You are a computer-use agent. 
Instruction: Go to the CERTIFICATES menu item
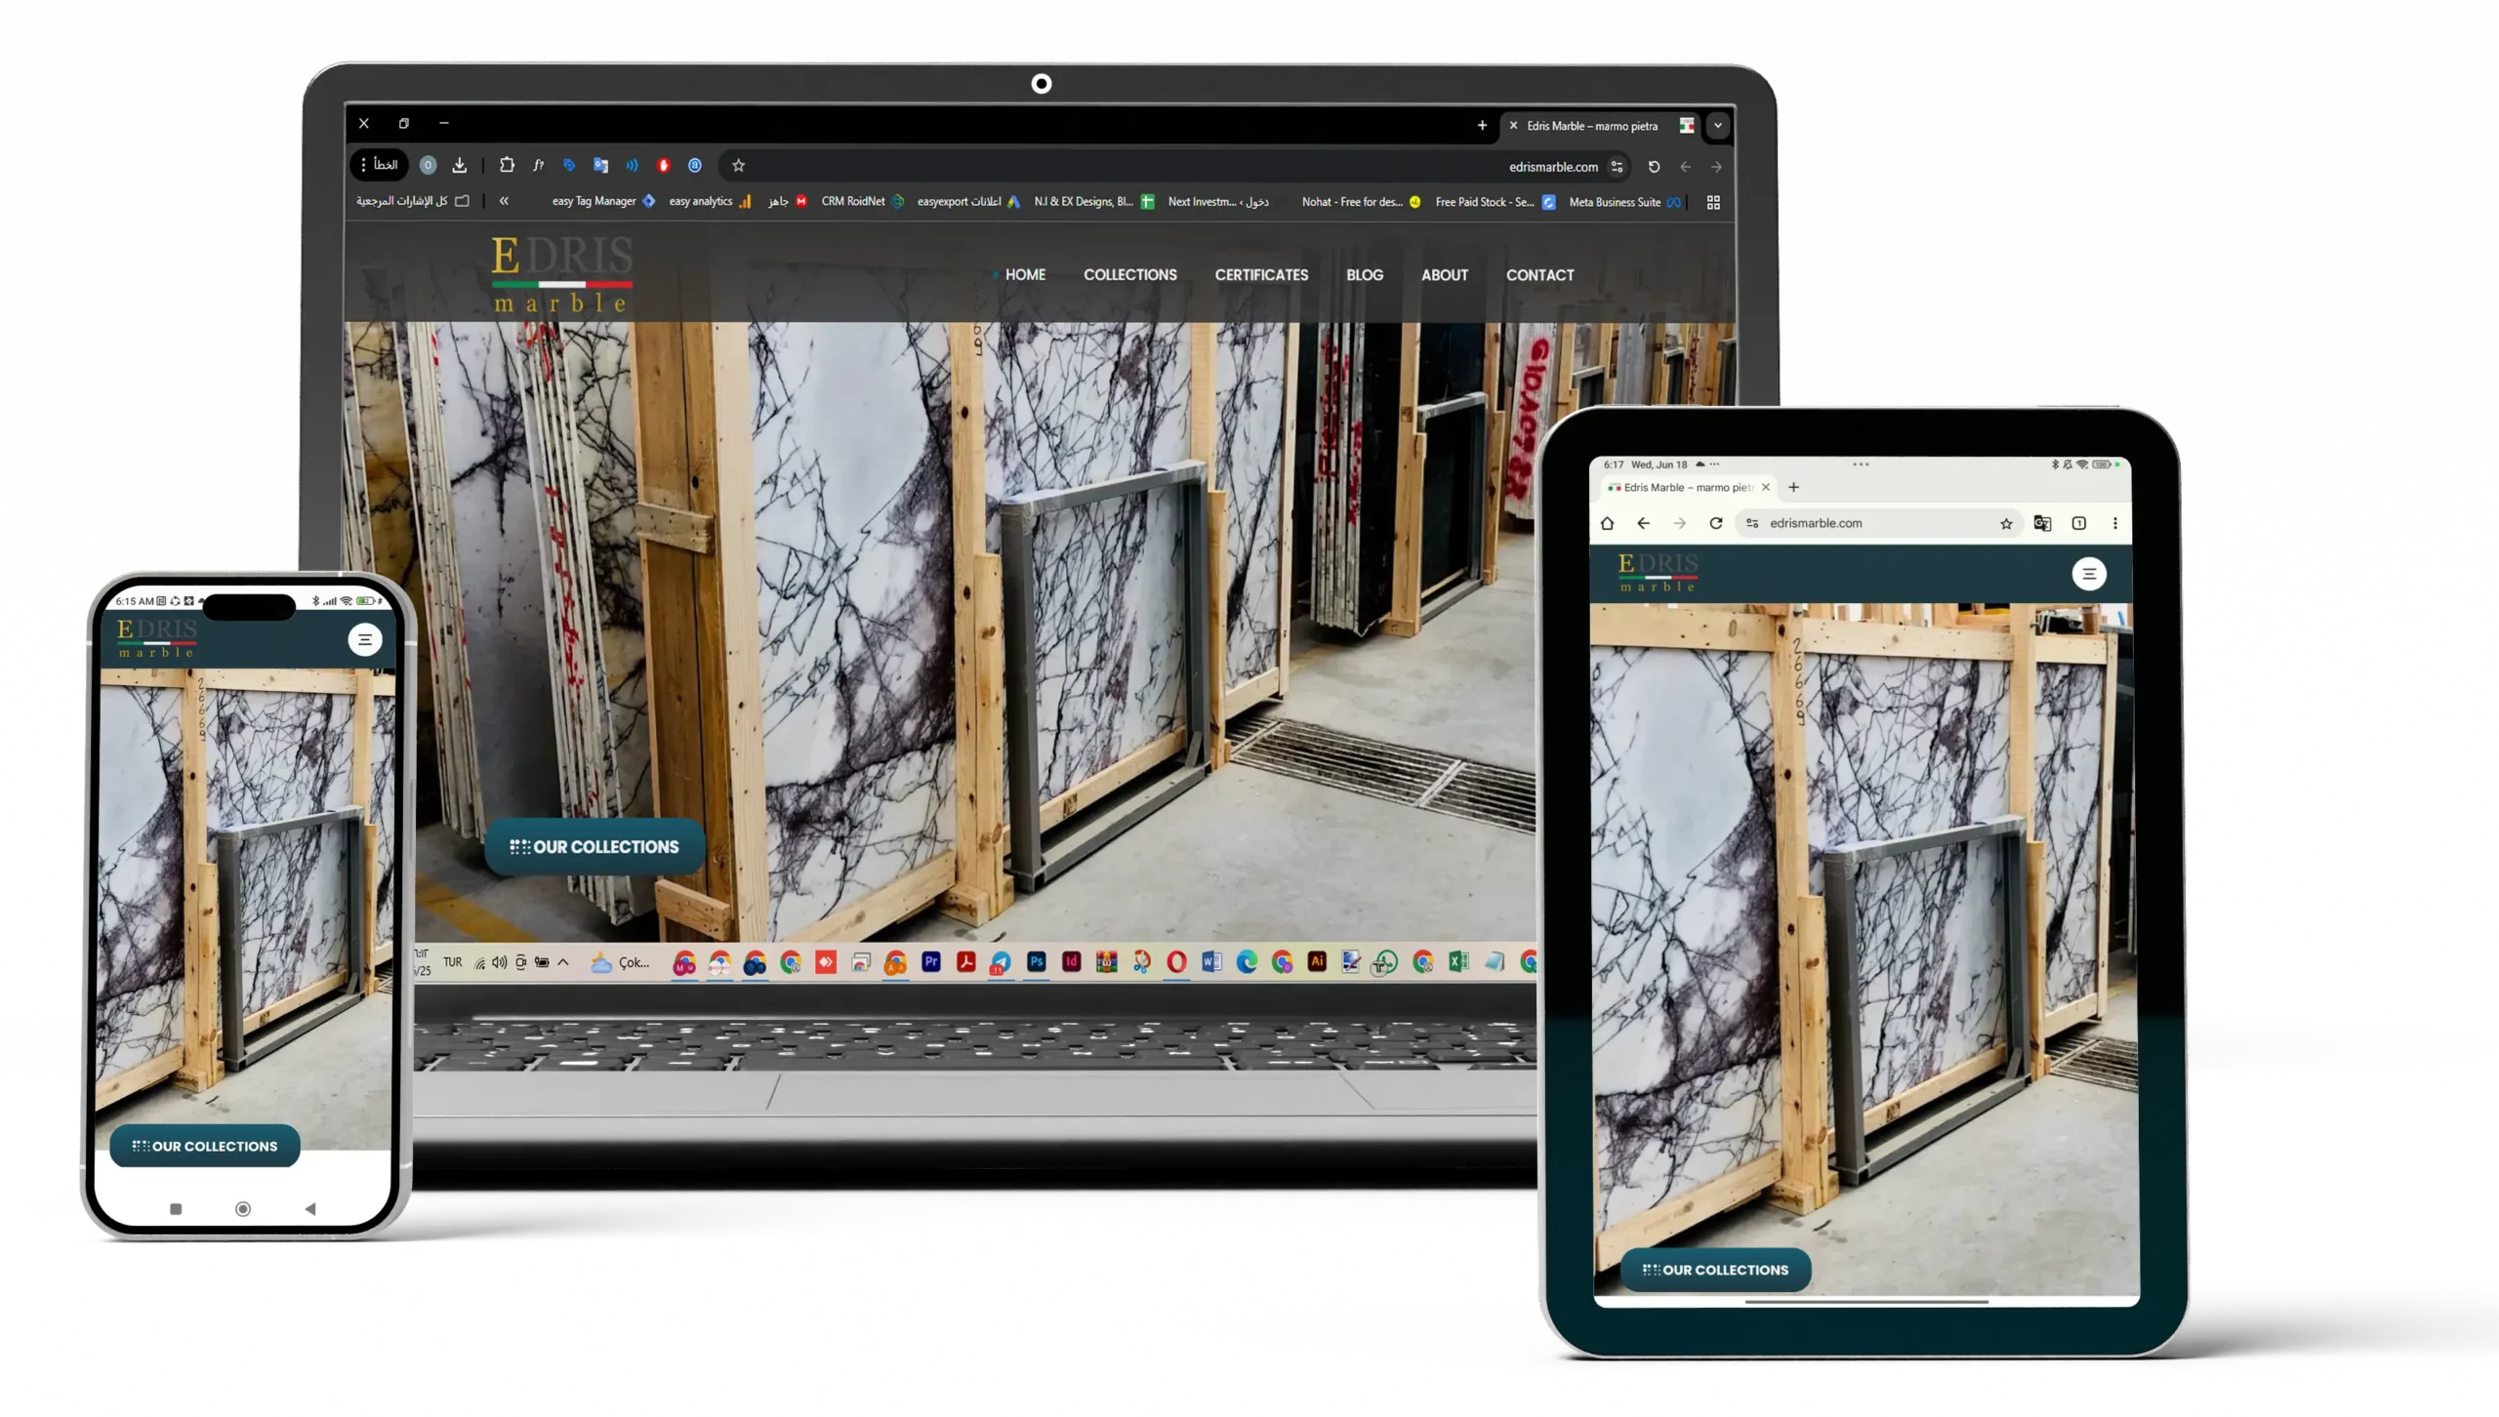1261,275
